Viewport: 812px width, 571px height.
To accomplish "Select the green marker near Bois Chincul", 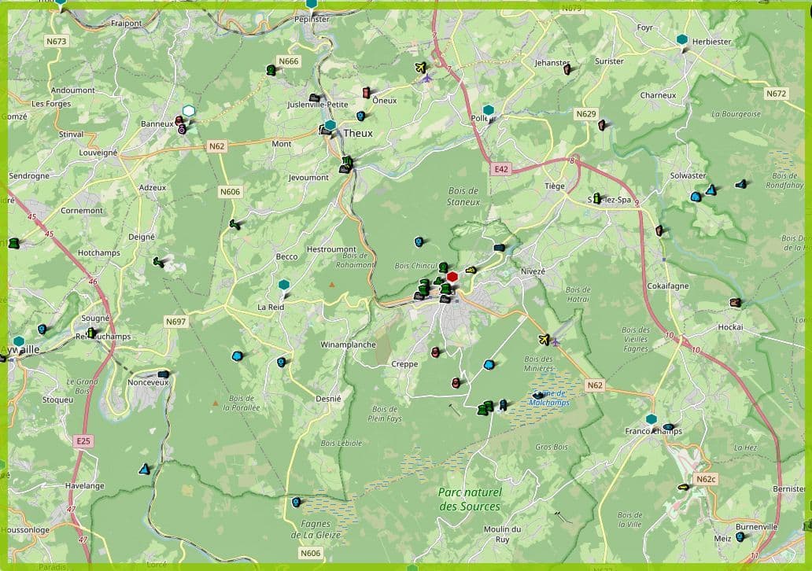I will point(444,267).
